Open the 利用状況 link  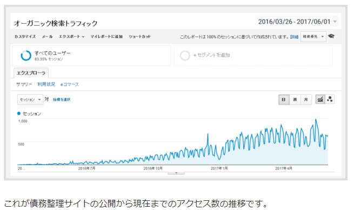(x=46, y=85)
